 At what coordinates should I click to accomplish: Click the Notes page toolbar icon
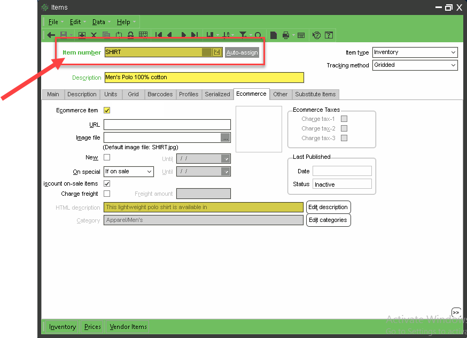[274, 35]
